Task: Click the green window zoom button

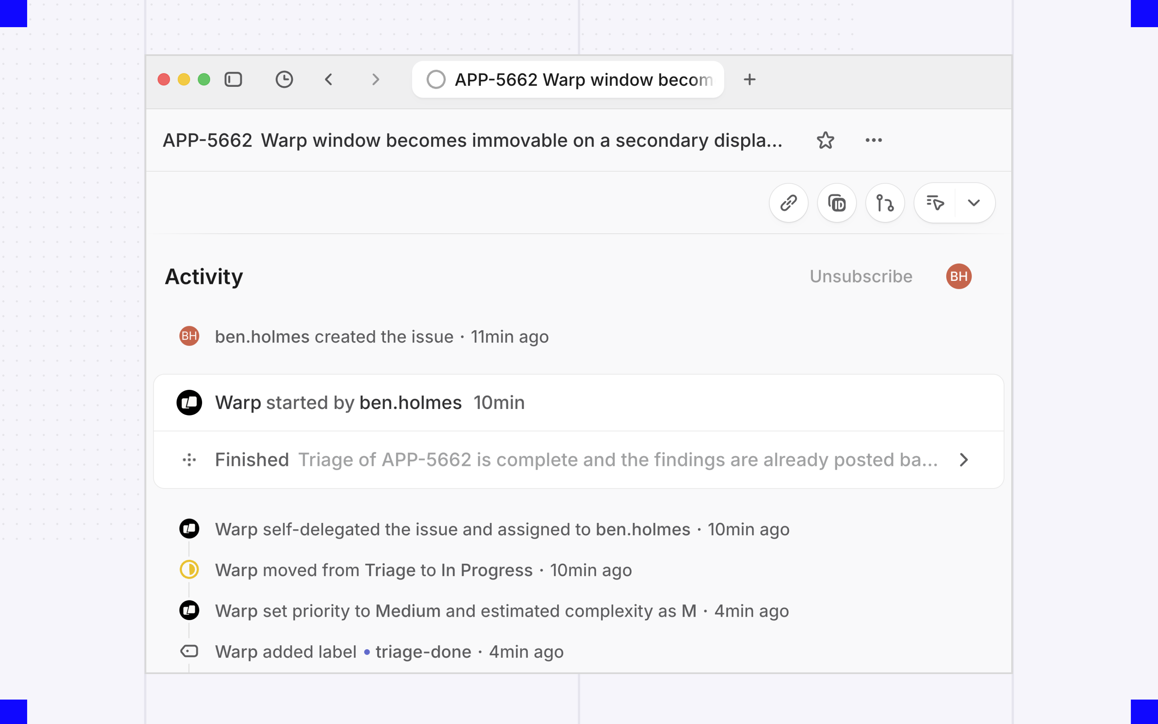Action: tap(204, 79)
